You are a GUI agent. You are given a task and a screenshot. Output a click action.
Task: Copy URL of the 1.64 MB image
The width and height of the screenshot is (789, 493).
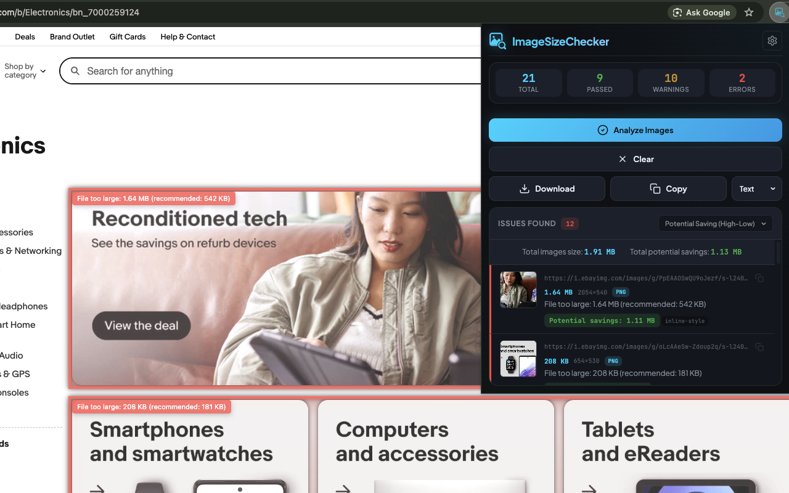pos(759,279)
